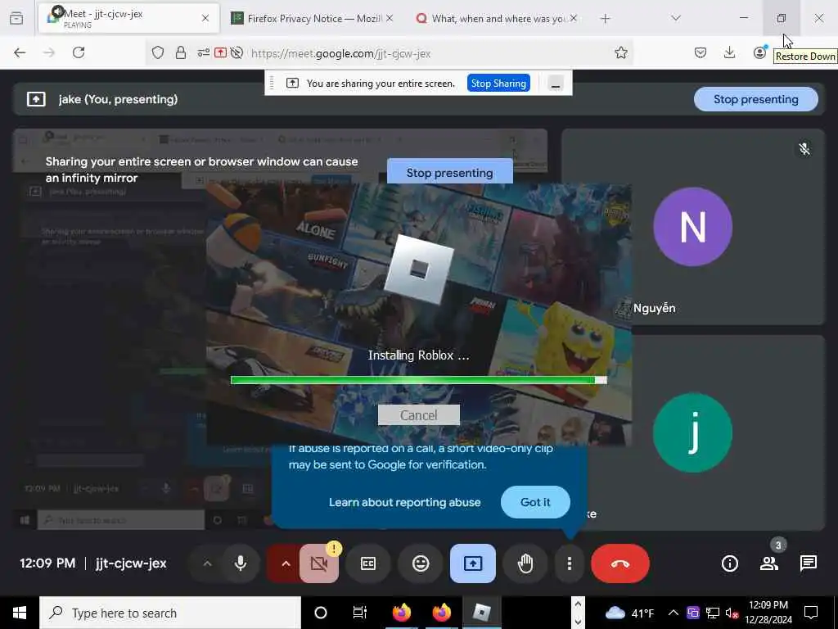This screenshot has height=629, width=838.
Task: Open the emoji reactions button
Action: [421, 563]
